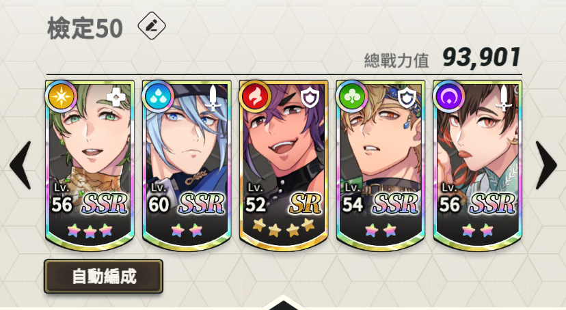Click the 檢定50 team name
Screen dimensions: 566x310
coord(85,29)
